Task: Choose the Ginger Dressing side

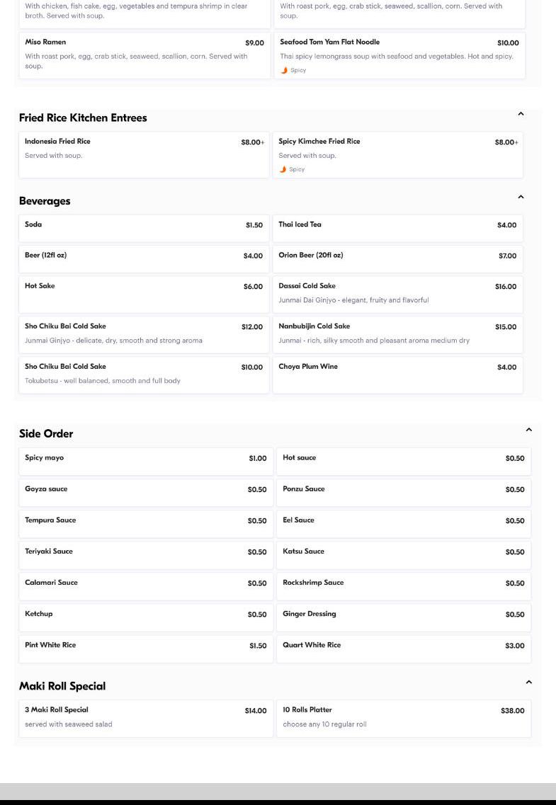Action: pos(403,617)
